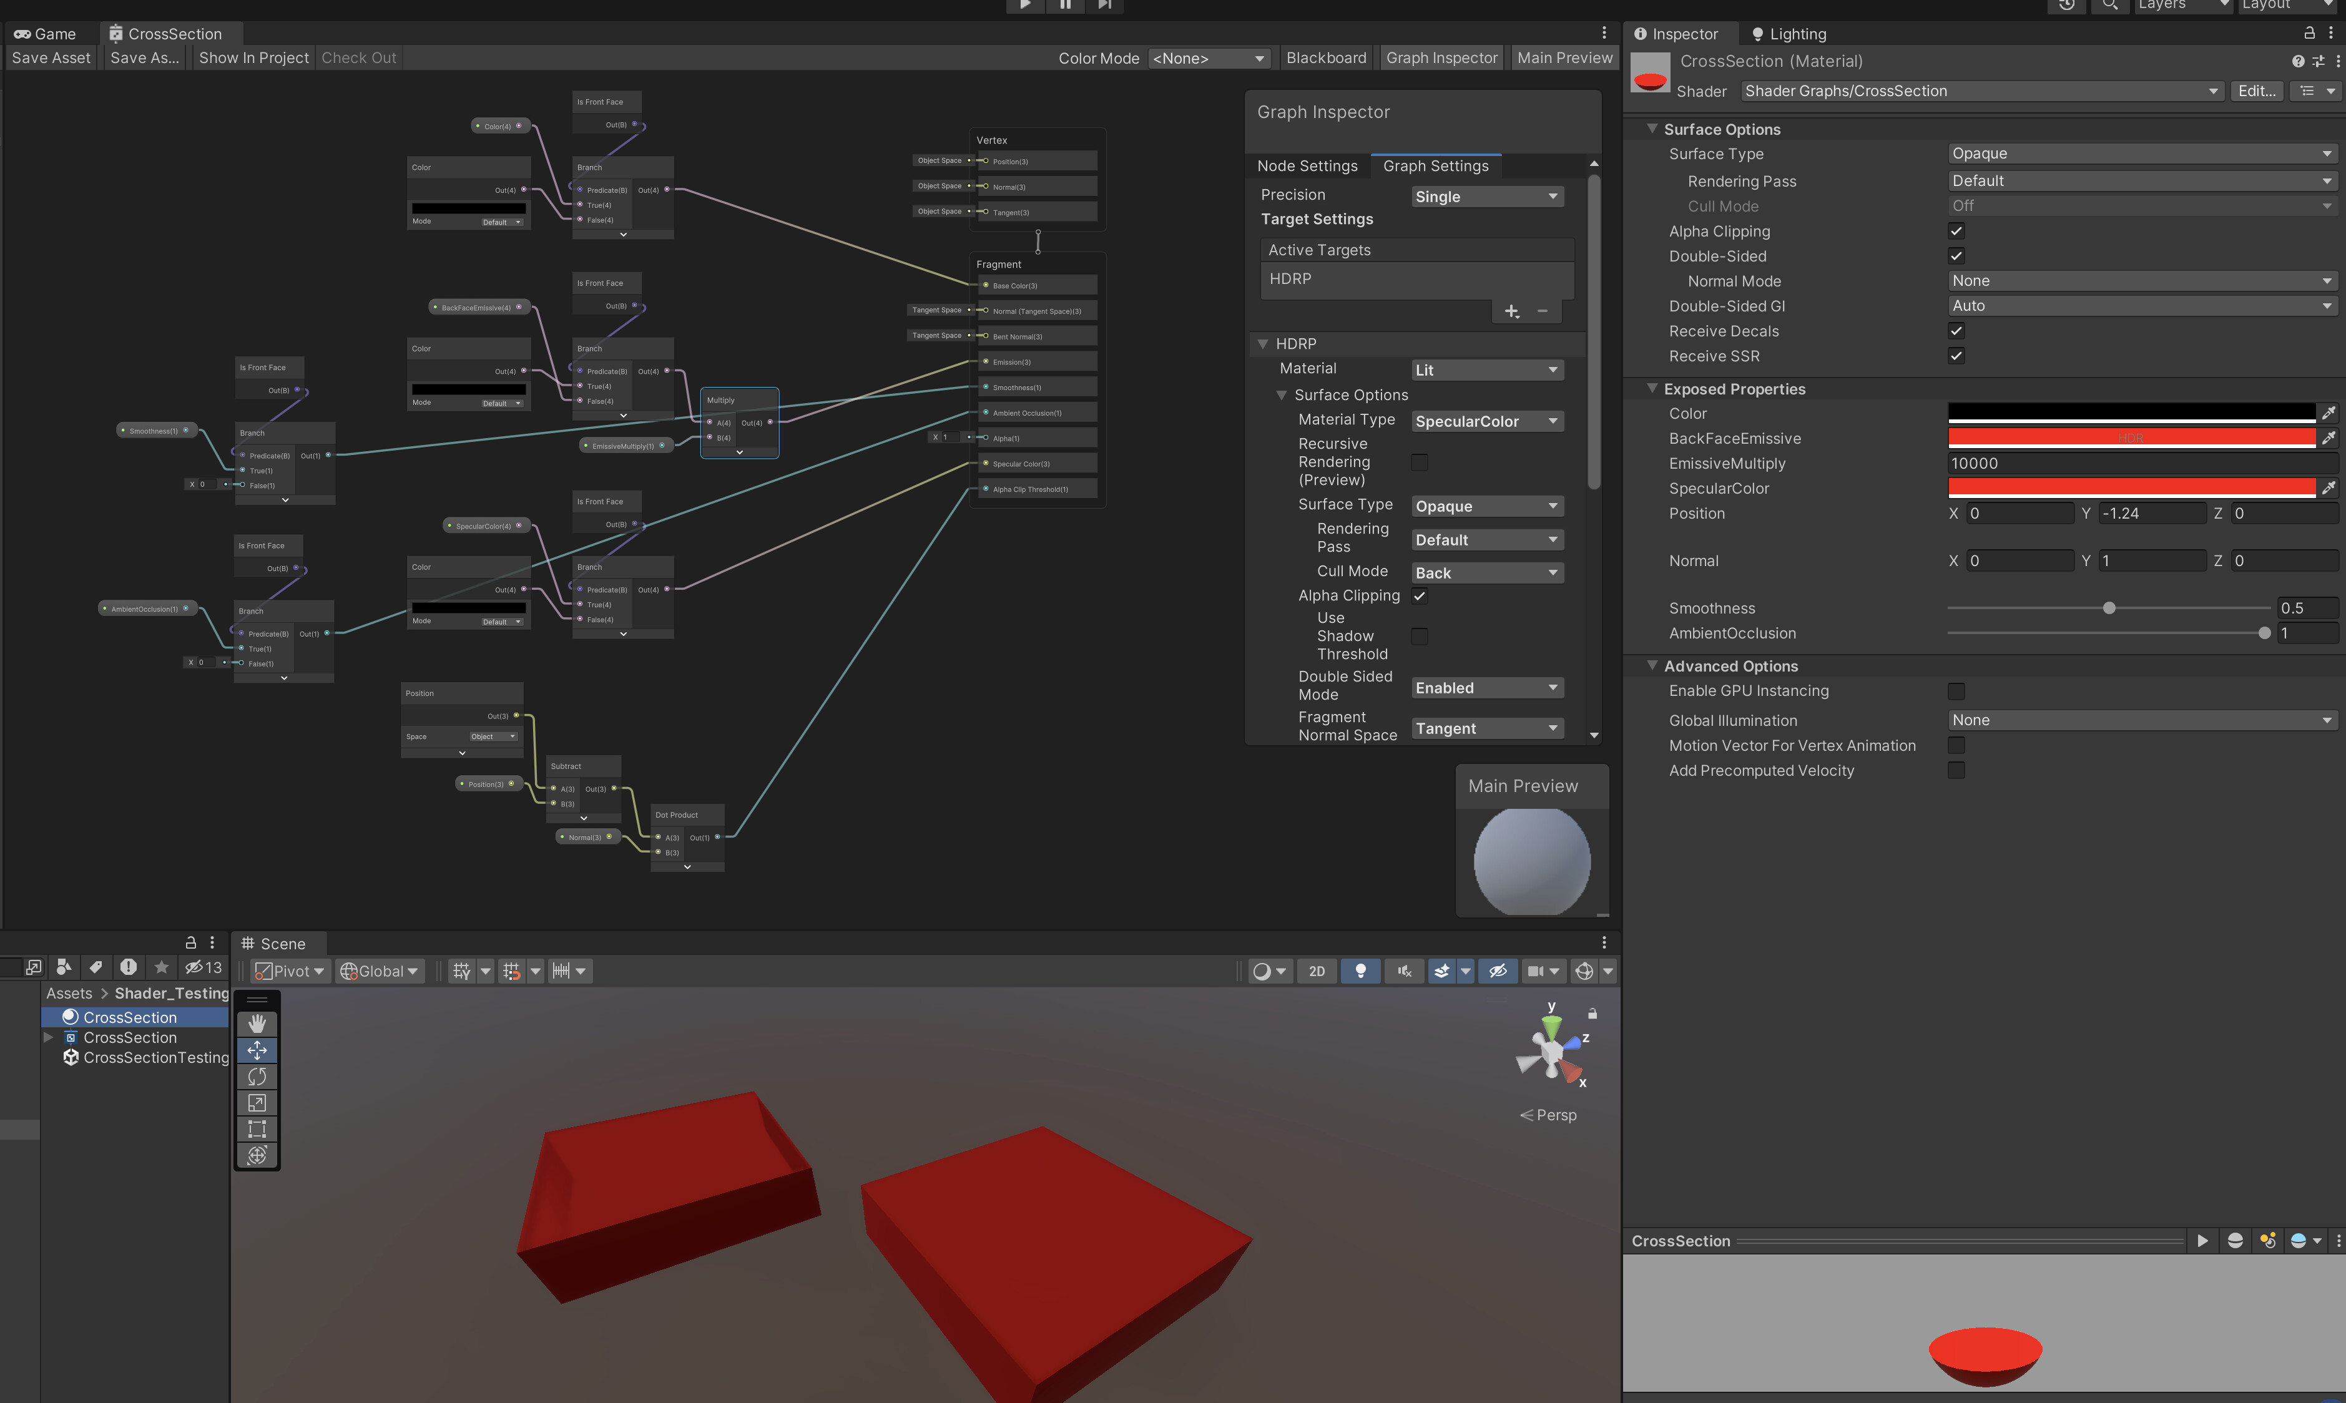Toggle audio mute in the Scene view
The height and width of the screenshot is (1403, 2346).
pos(1403,971)
